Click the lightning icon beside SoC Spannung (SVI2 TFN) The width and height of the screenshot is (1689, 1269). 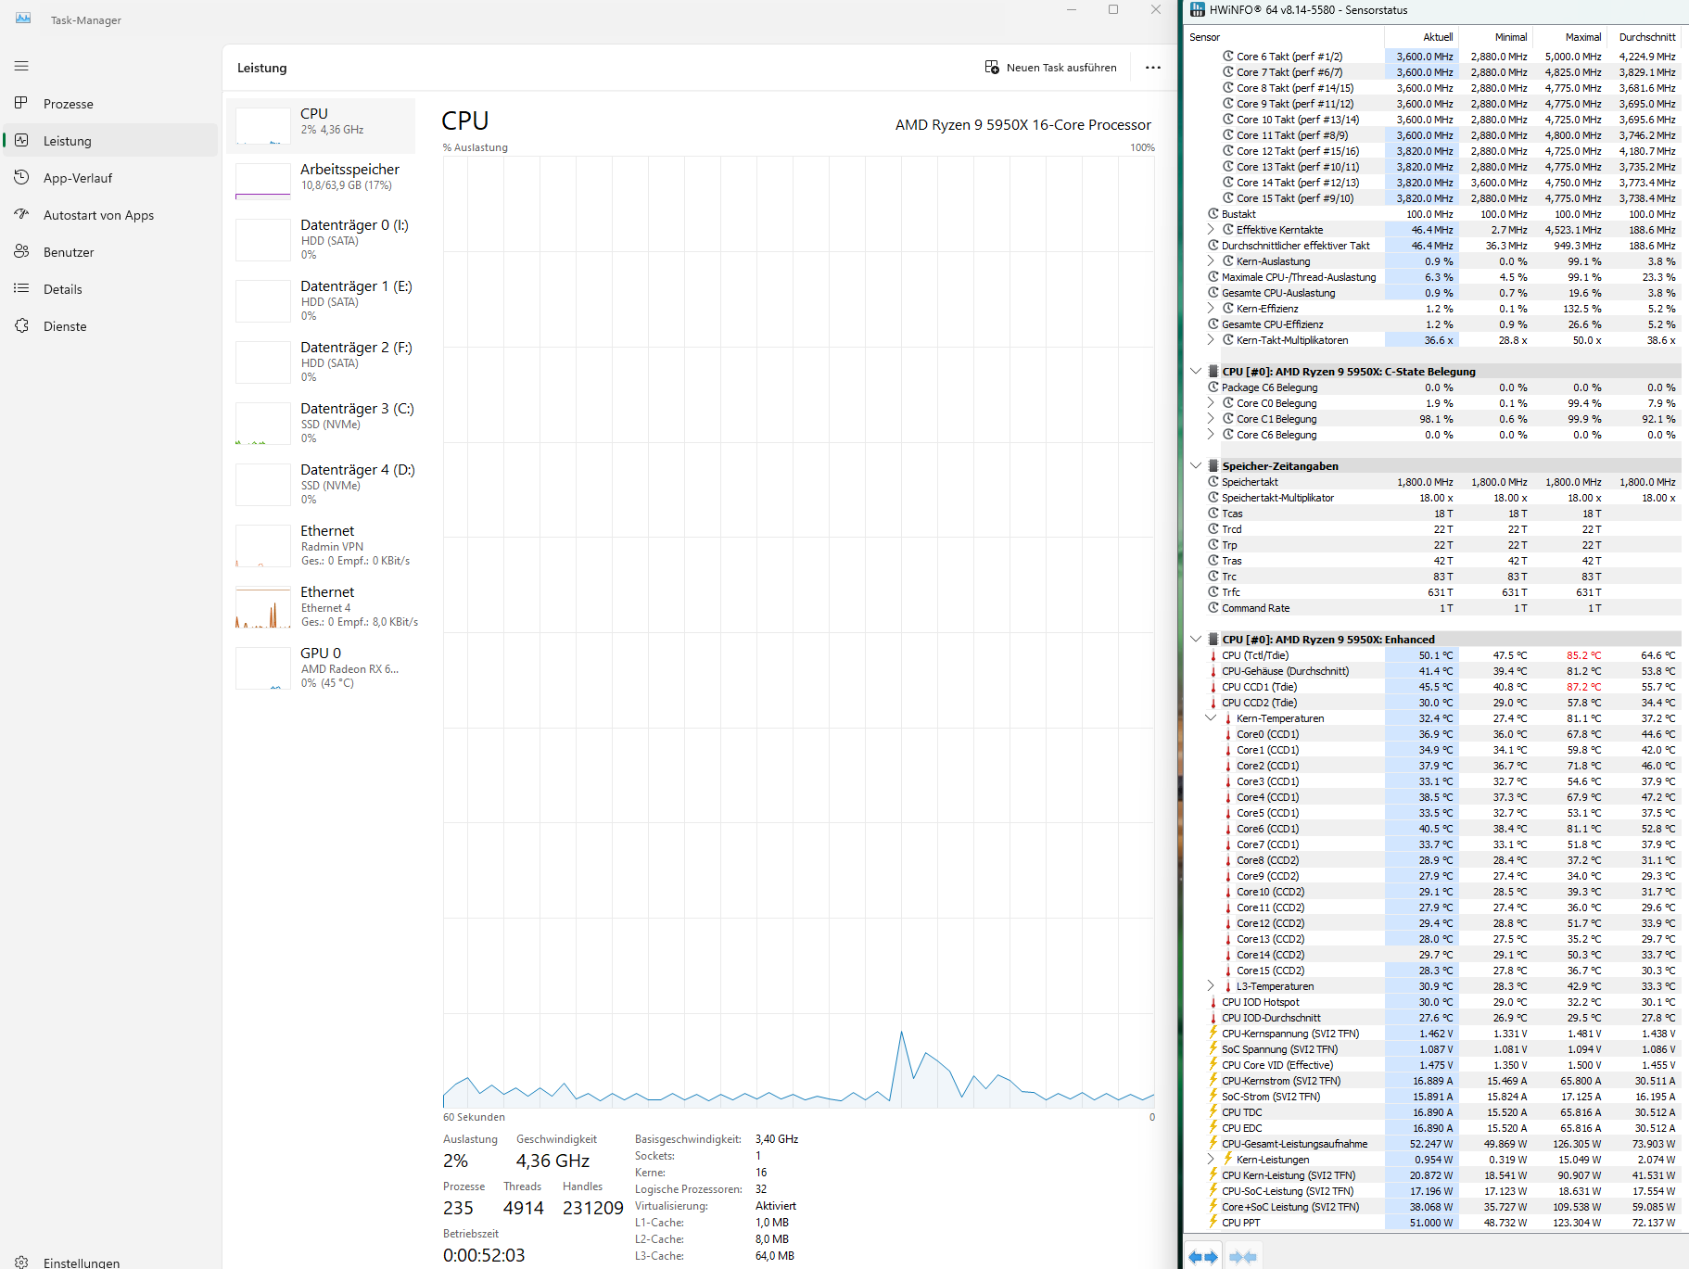tap(1213, 1049)
